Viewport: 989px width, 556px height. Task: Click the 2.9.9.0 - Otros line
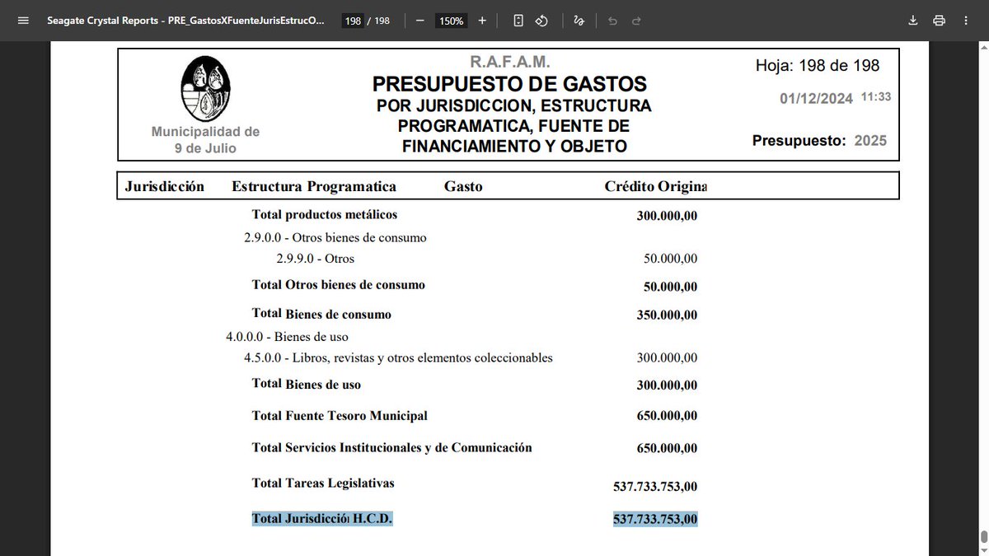pyautogui.click(x=316, y=259)
